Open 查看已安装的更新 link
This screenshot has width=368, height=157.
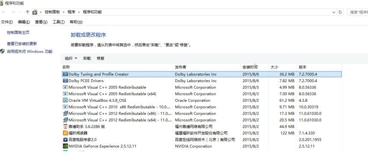point(22,44)
